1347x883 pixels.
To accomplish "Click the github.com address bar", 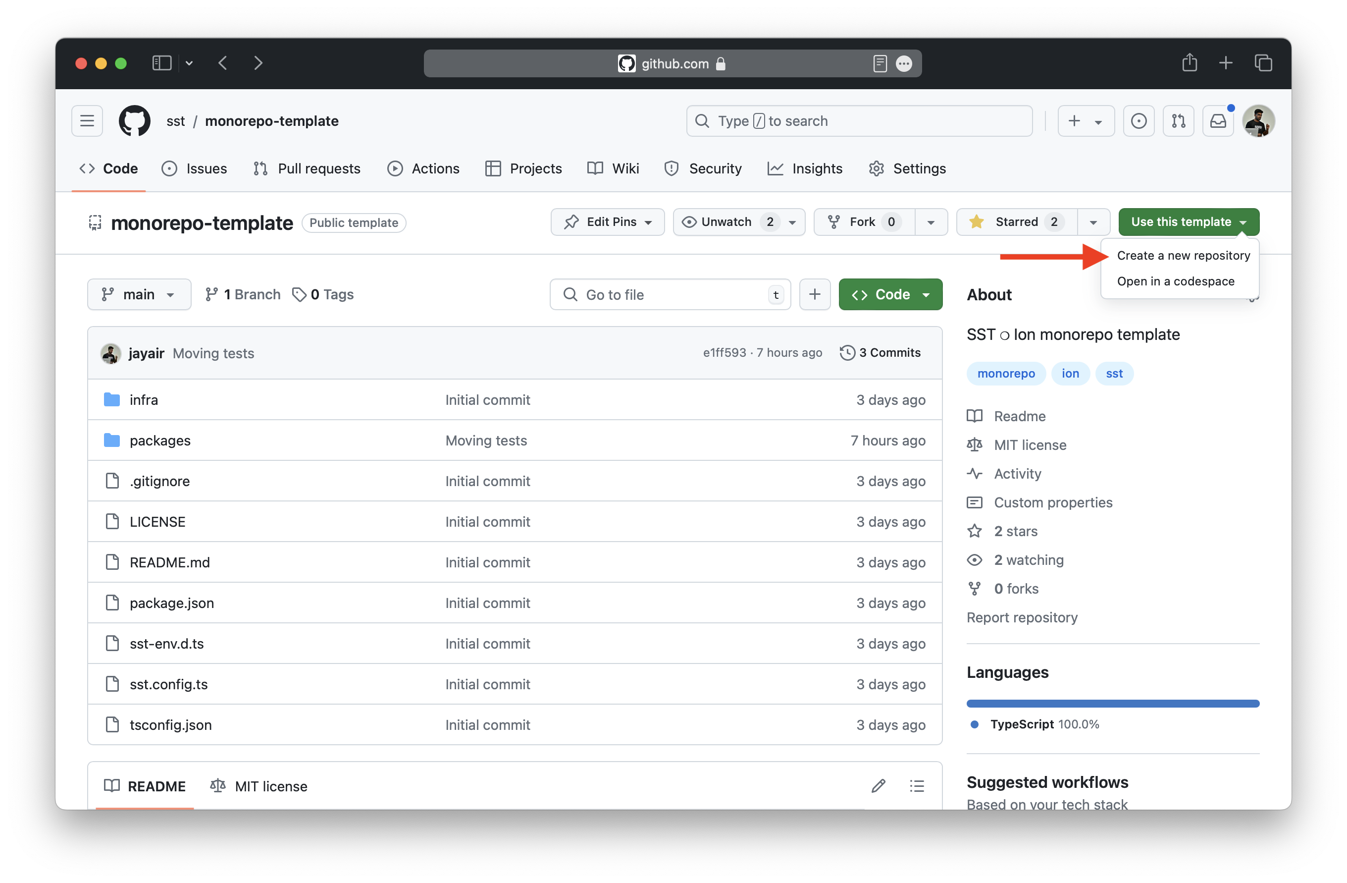I will point(673,63).
